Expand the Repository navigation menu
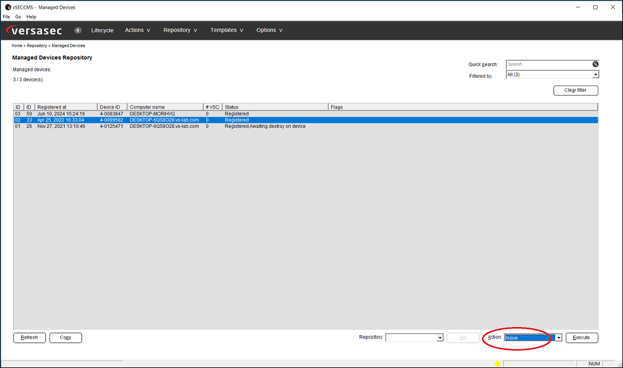This screenshot has width=623, height=368. coord(180,30)
